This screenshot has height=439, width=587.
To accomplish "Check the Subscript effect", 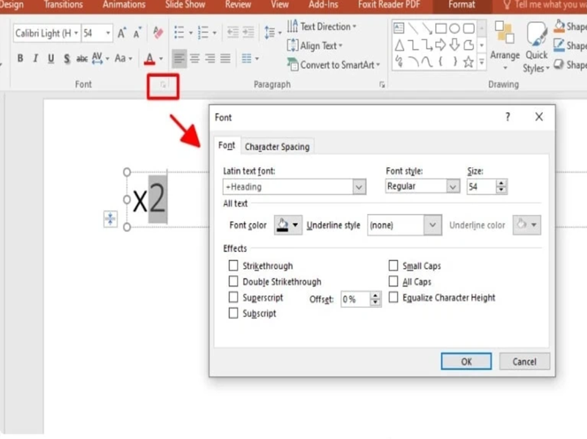I will (x=233, y=313).
